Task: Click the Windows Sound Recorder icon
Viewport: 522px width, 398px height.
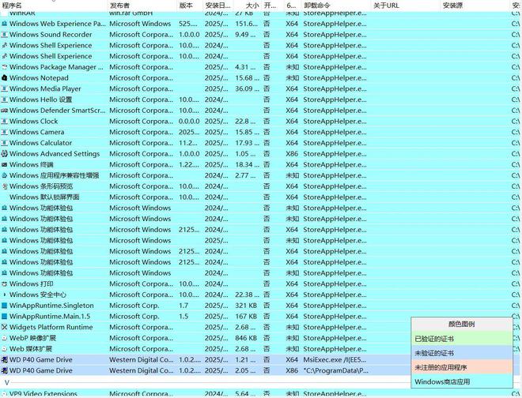Action: [x=4, y=35]
